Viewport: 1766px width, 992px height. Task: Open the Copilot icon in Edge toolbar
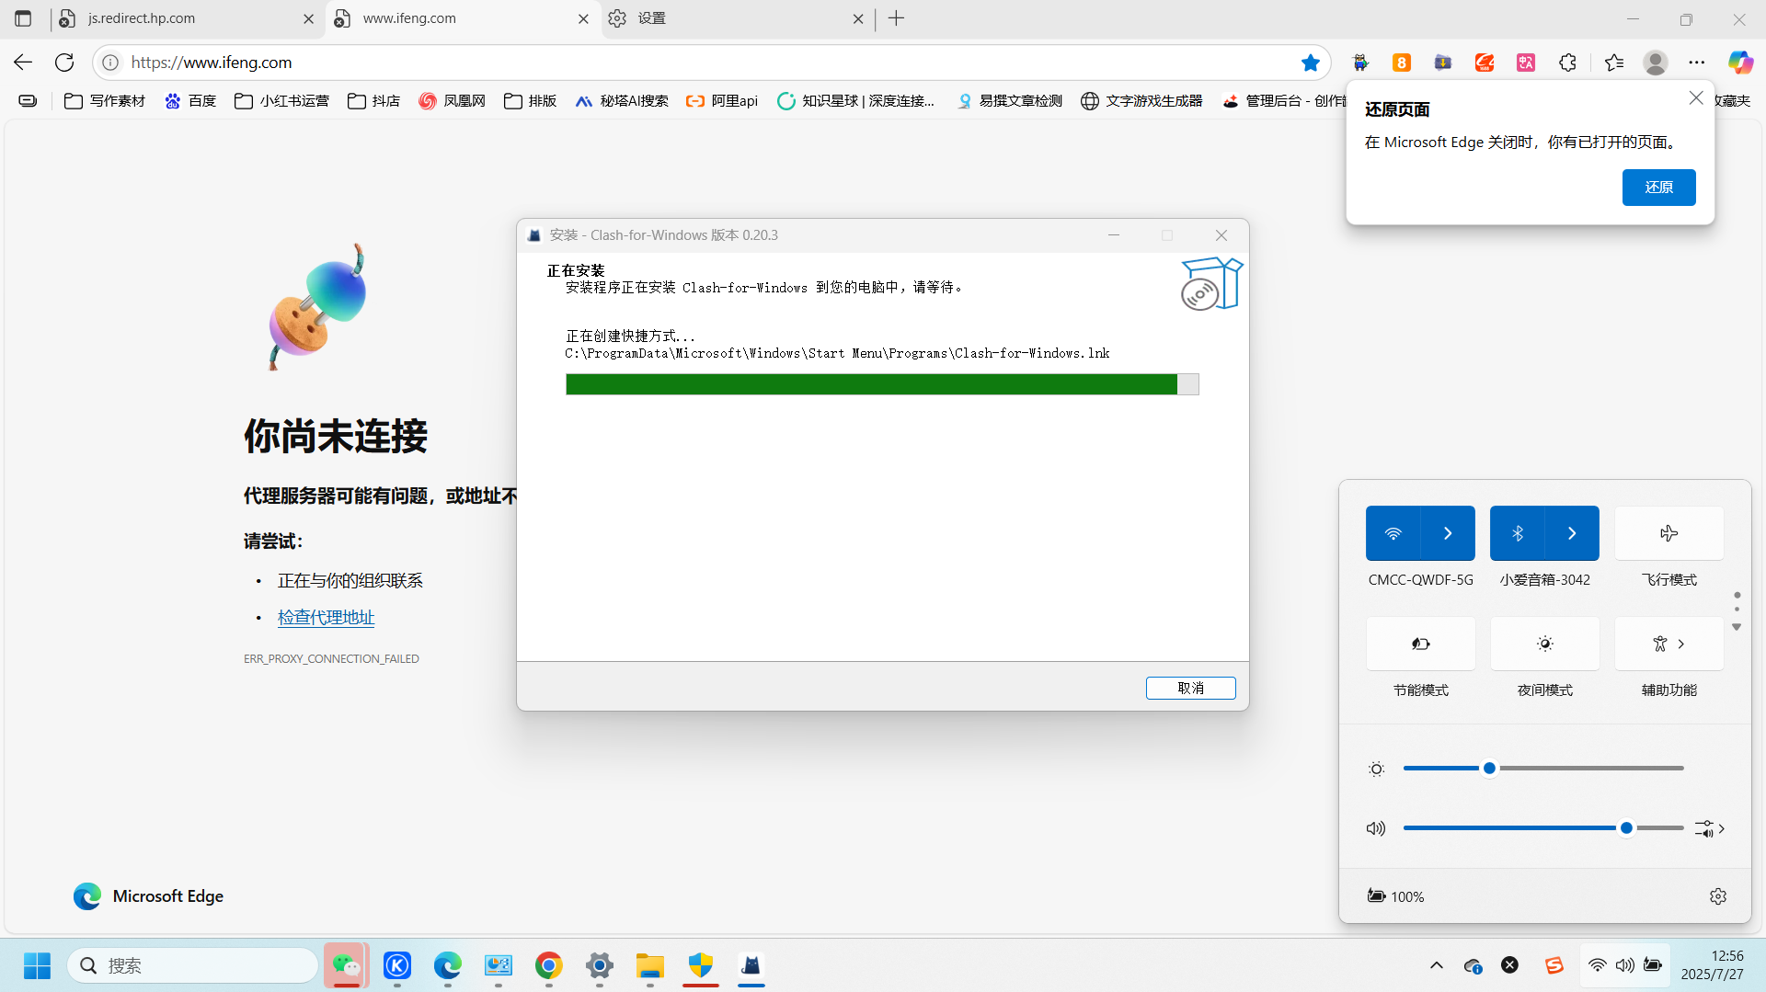click(x=1740, y=63)
